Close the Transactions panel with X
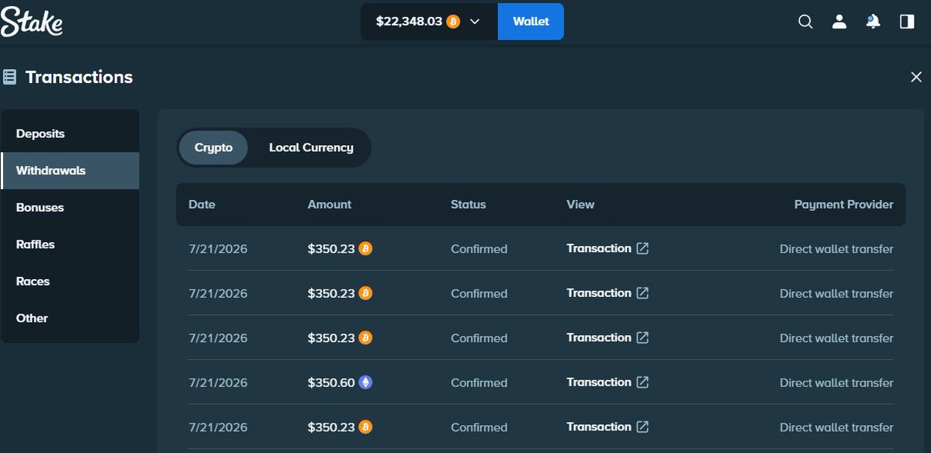 click(x=916, y=77)
